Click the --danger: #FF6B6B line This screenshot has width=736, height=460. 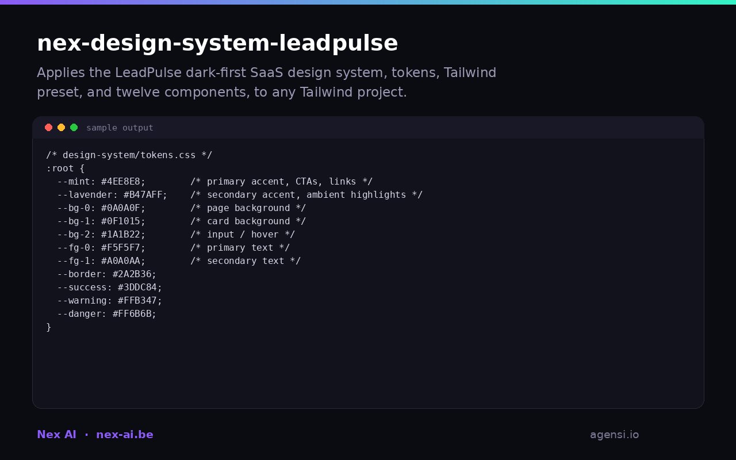pos(107,314)
